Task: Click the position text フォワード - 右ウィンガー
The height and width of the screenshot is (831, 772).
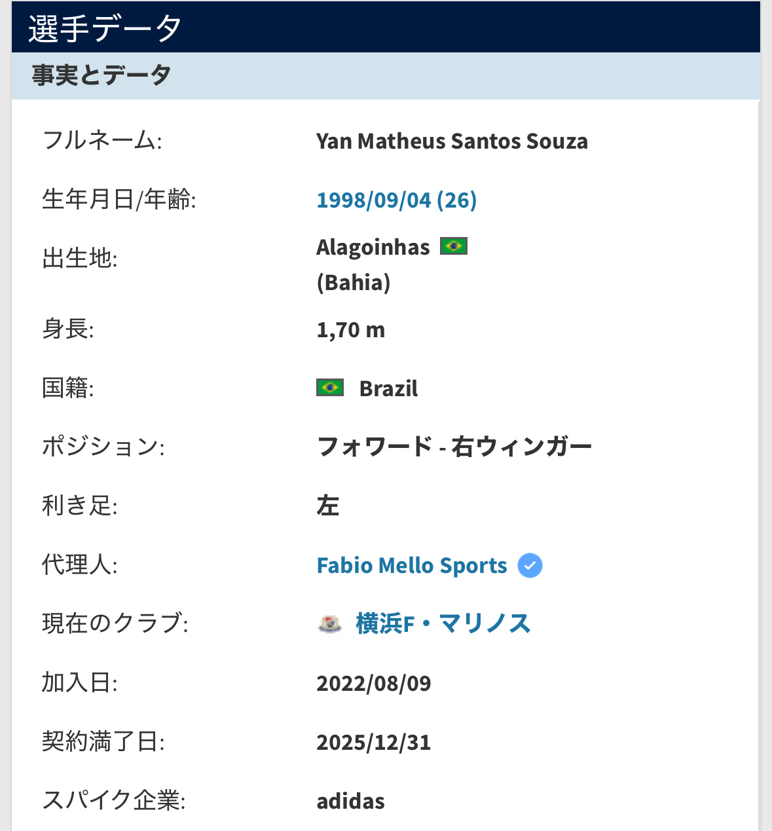Action: (x=454, y=447)
